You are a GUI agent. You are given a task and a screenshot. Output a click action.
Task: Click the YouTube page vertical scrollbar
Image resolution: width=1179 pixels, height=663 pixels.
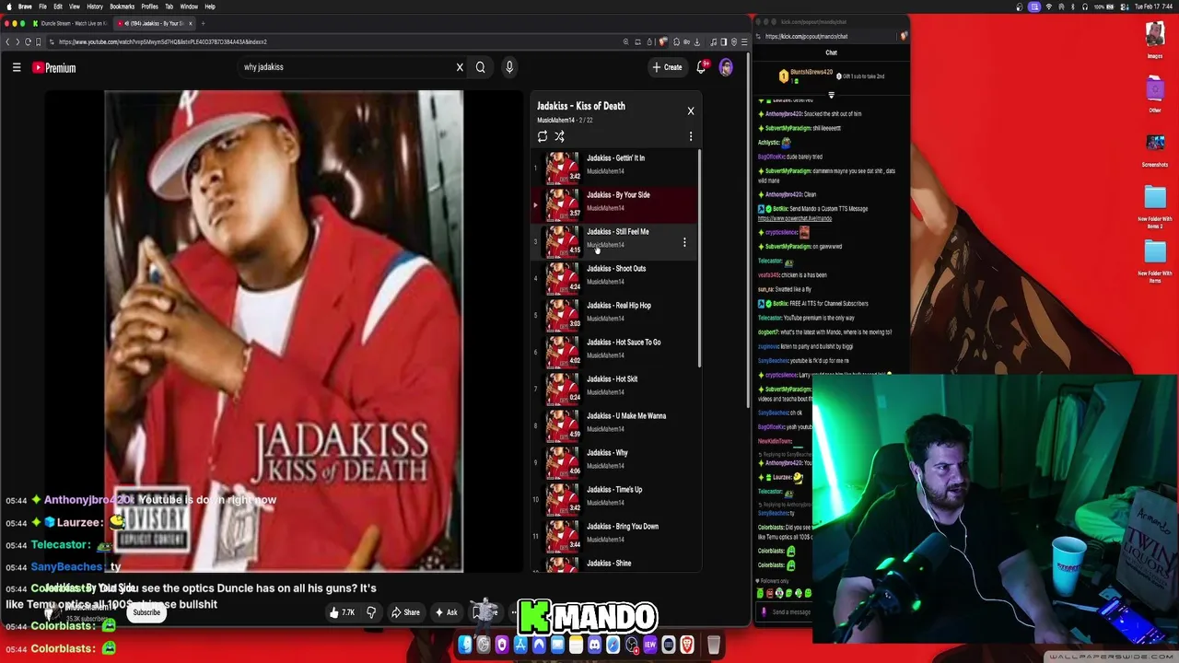pos(748,230)
